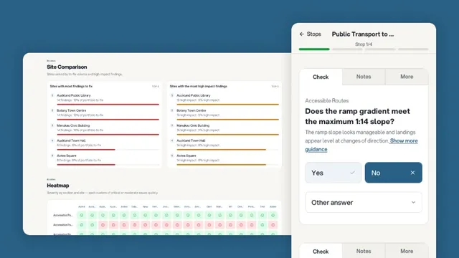The width and height of the screenshot is (459, 258).
Task: Click the 'Stop 1/4' indicator text
Action: pos(364,44)
